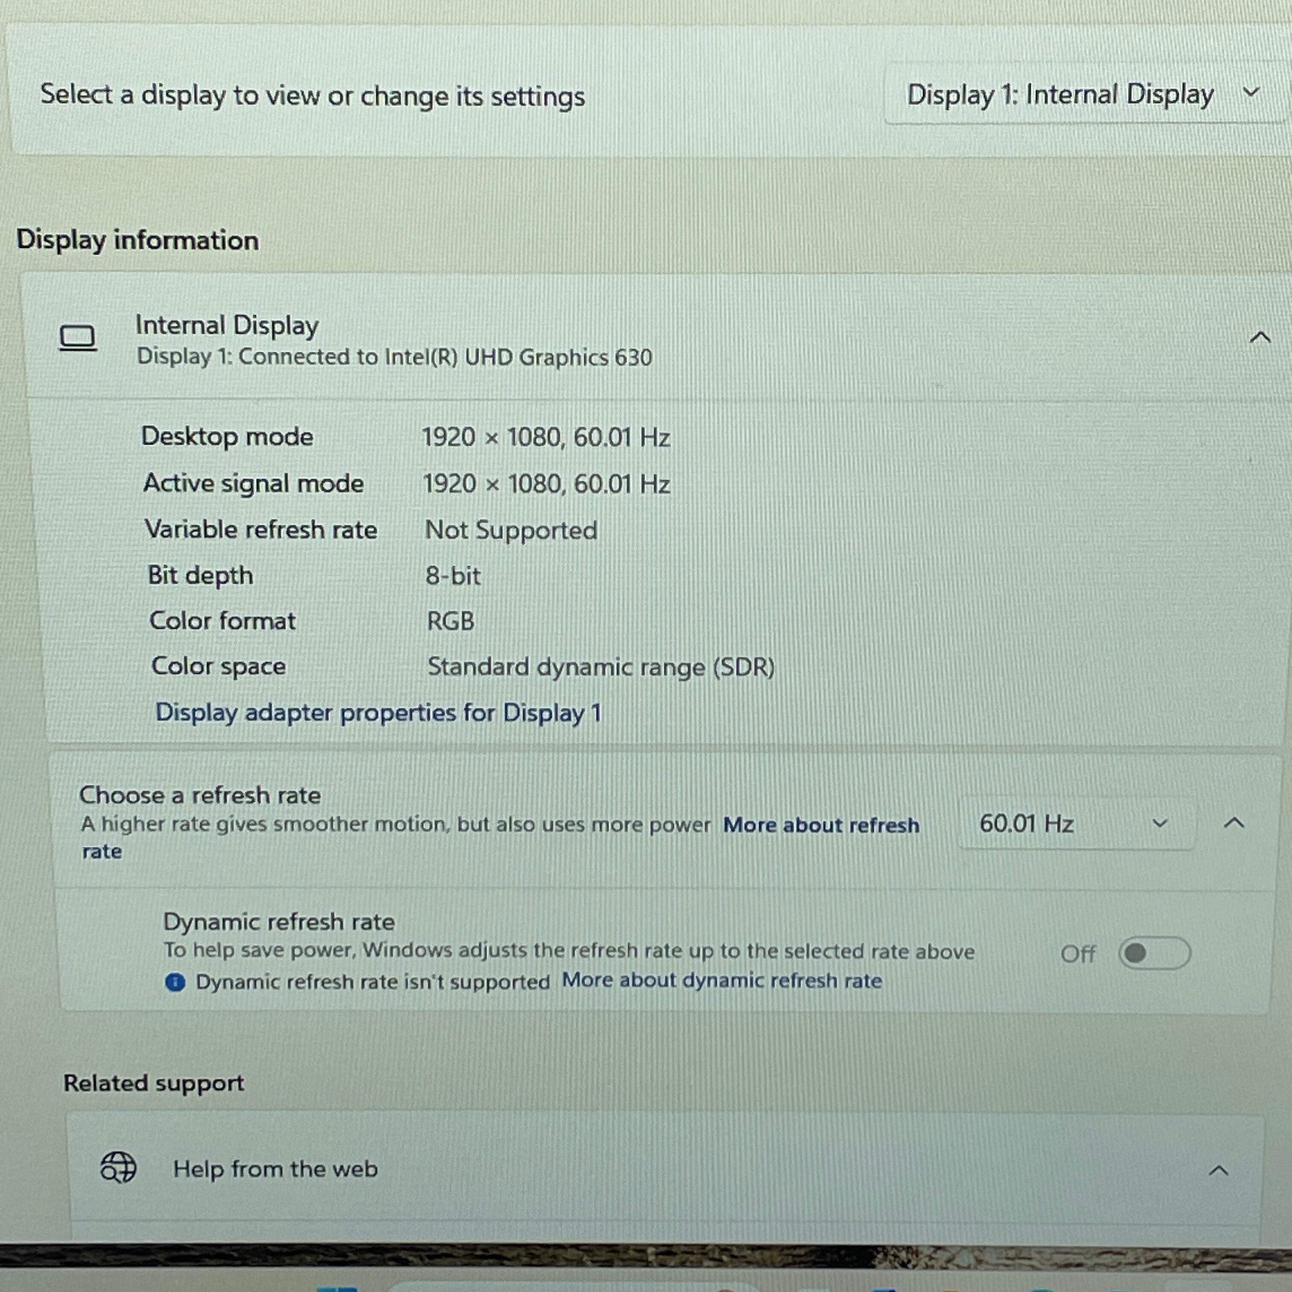This screenshot has height=1292, width=1292.
Task: Click the Not Supported variable refresh rate value
Action: tap(511, 530)
